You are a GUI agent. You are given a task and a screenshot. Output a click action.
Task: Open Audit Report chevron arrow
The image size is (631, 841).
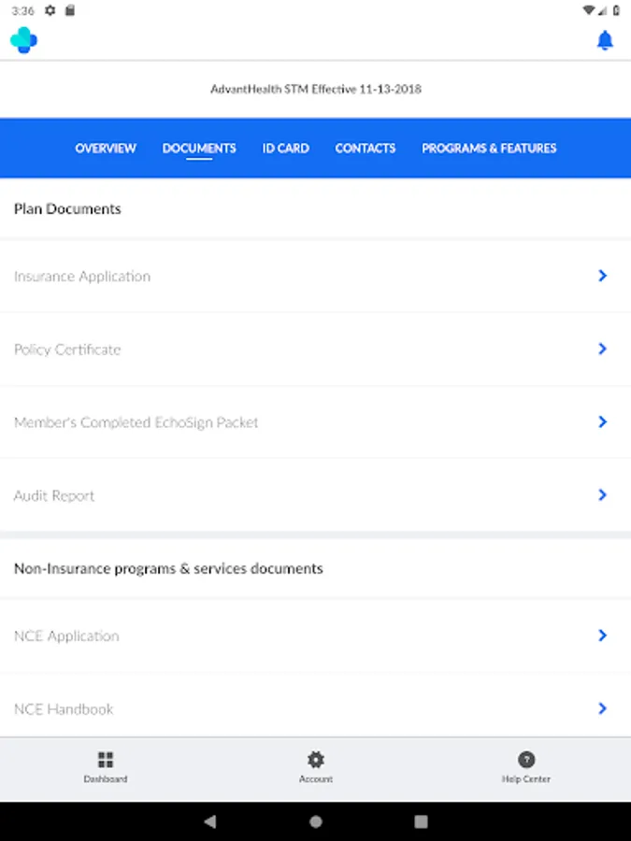point(603,495)
